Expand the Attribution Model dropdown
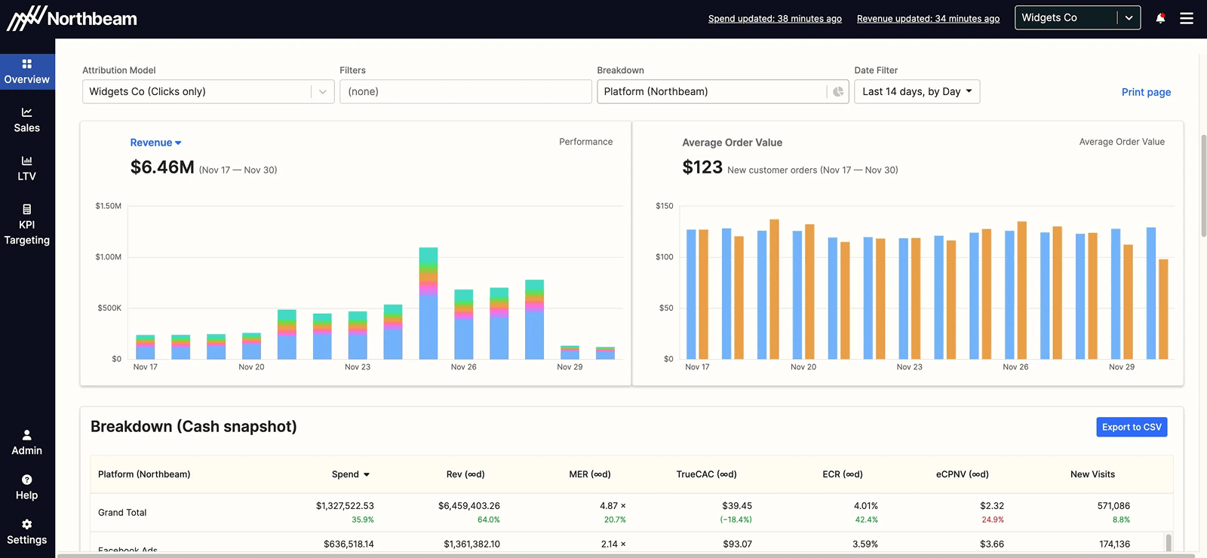The height and width of the screenshot is (558, 1207). 208,92
